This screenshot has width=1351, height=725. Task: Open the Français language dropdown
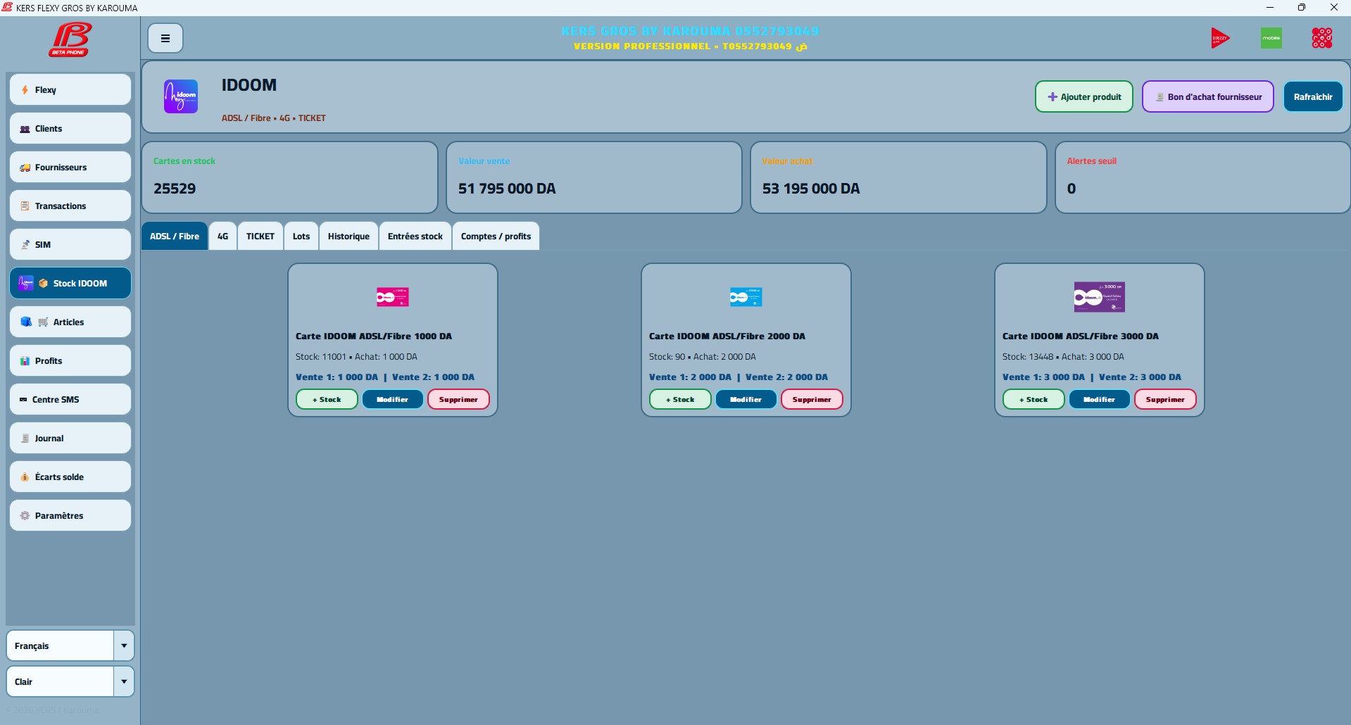(70, 645)
